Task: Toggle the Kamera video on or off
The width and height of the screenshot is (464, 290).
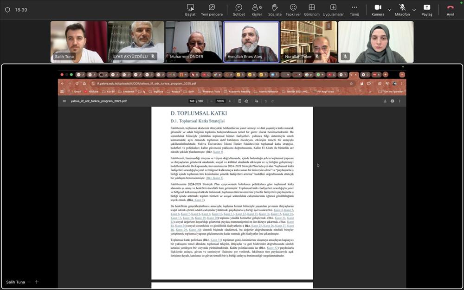Action: [378, 10]
